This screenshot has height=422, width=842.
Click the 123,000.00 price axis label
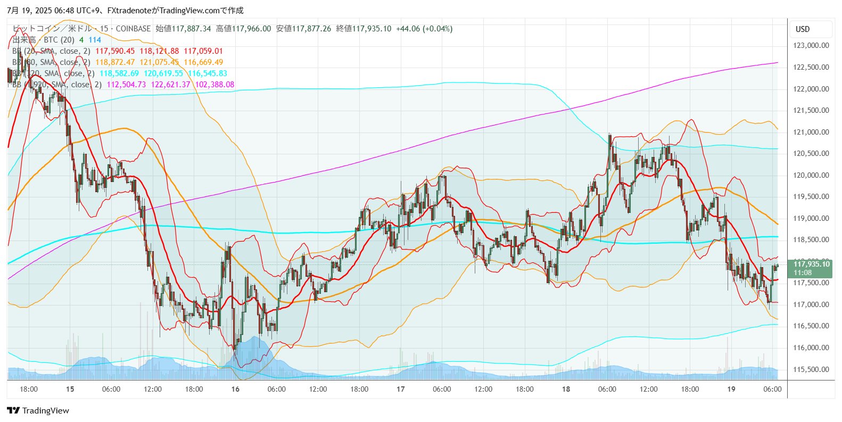click(x=811, y=46)
